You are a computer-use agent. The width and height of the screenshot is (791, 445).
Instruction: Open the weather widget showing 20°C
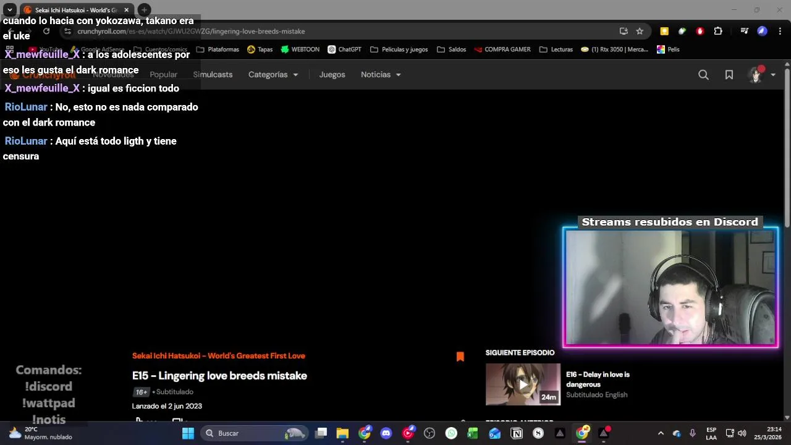point(41,433)
